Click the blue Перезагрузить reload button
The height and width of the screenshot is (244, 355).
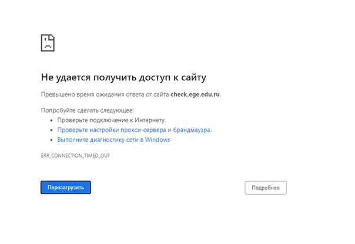tap(66, 187)
